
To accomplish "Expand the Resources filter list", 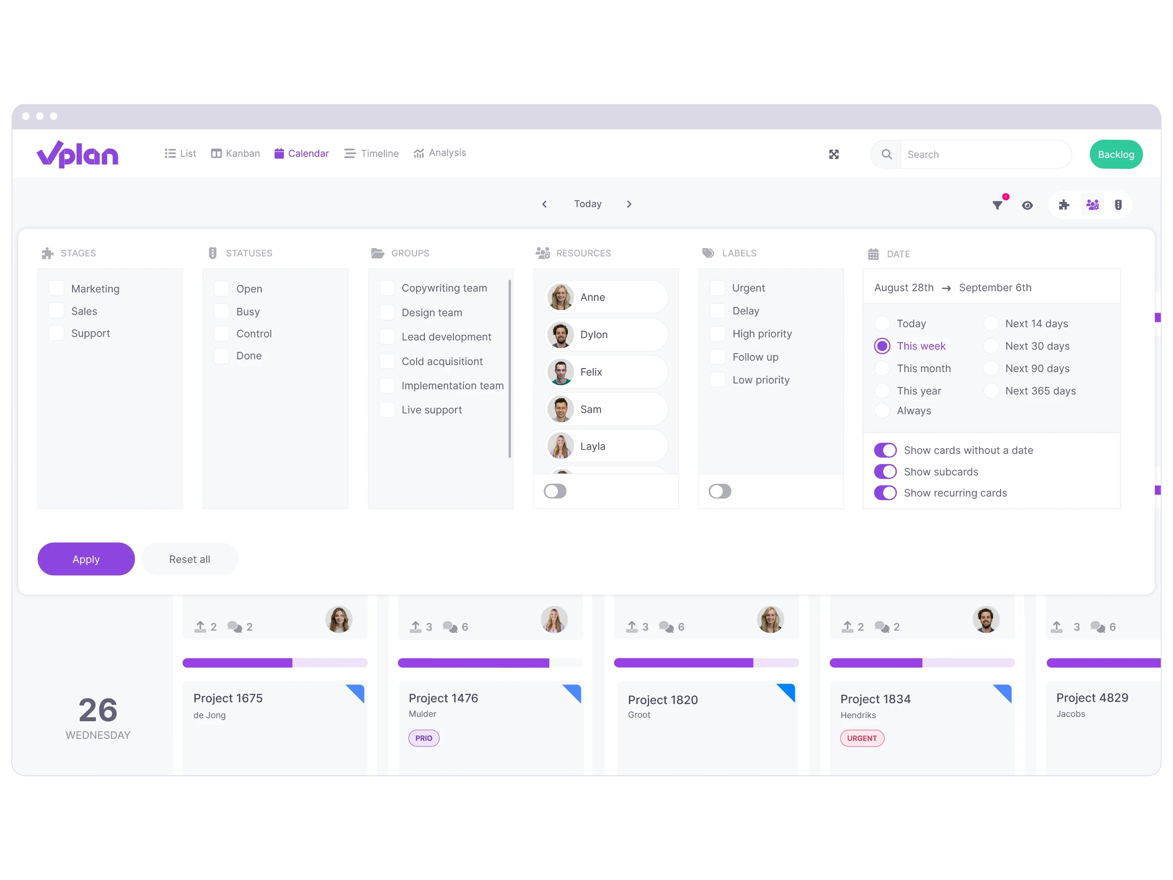I will 555,491.
